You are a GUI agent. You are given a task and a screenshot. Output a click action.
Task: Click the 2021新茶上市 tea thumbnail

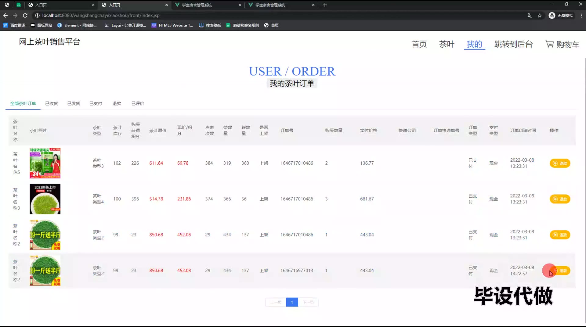[45, 199]
